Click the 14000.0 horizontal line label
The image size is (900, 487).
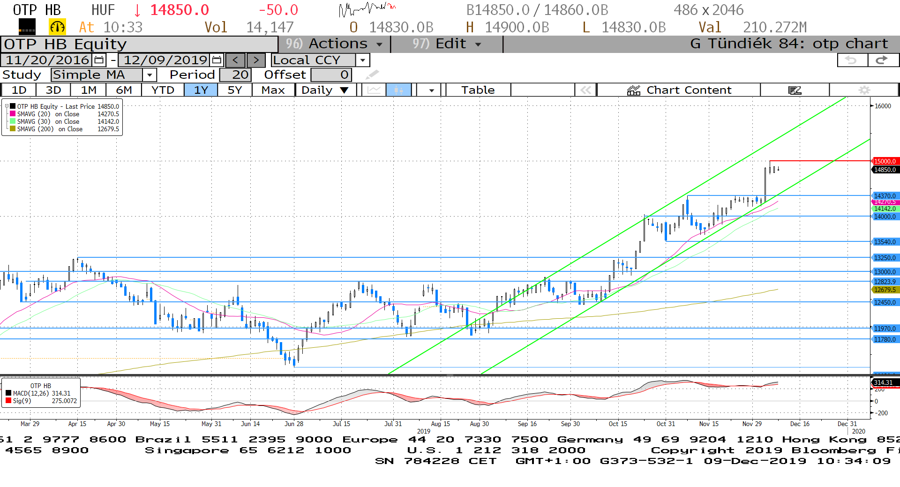pos(885,217)
